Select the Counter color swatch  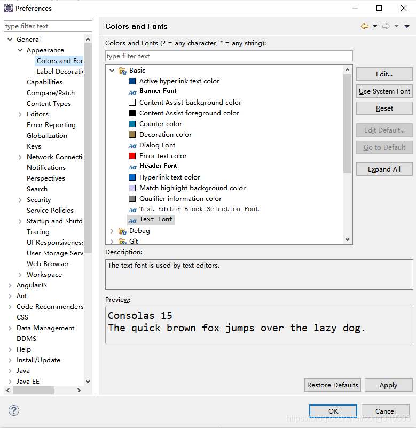tap(132, 123)
